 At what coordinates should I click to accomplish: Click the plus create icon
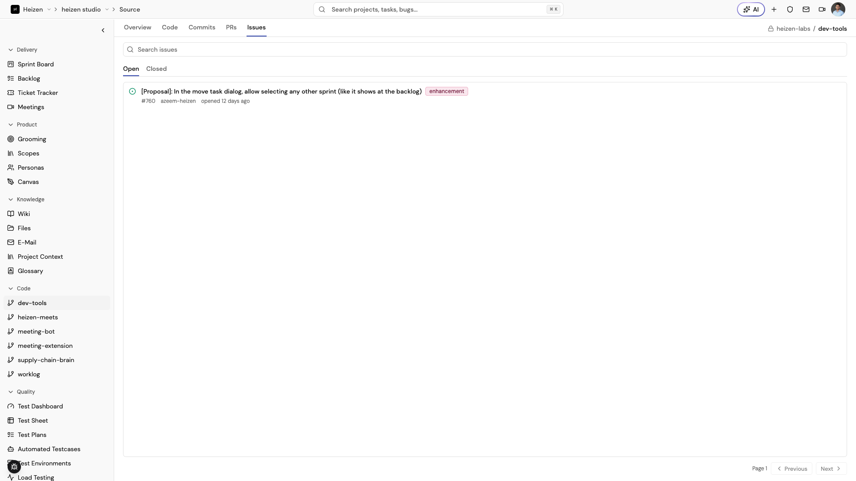click(774, 9)
